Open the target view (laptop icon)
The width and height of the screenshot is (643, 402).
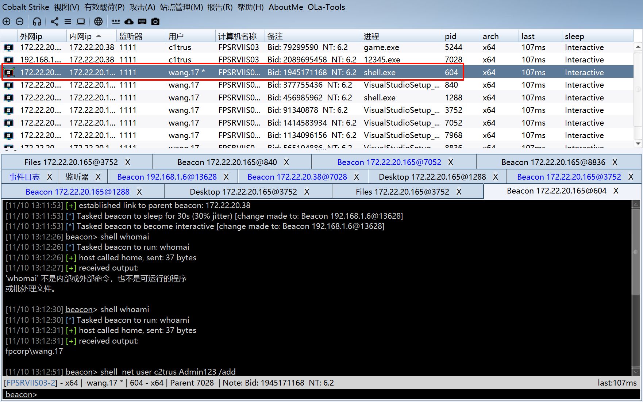[x=81, y=22]
